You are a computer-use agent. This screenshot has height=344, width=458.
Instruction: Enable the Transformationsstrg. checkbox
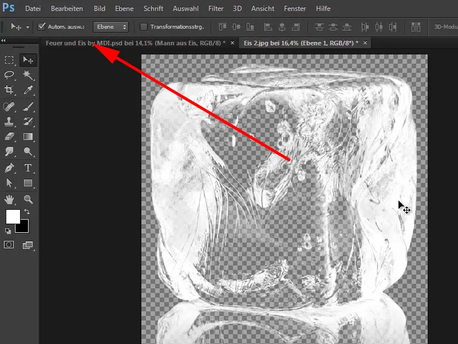tap(144, 27)
